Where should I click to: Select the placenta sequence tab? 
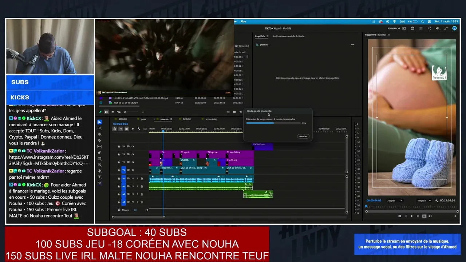[164, 119]
